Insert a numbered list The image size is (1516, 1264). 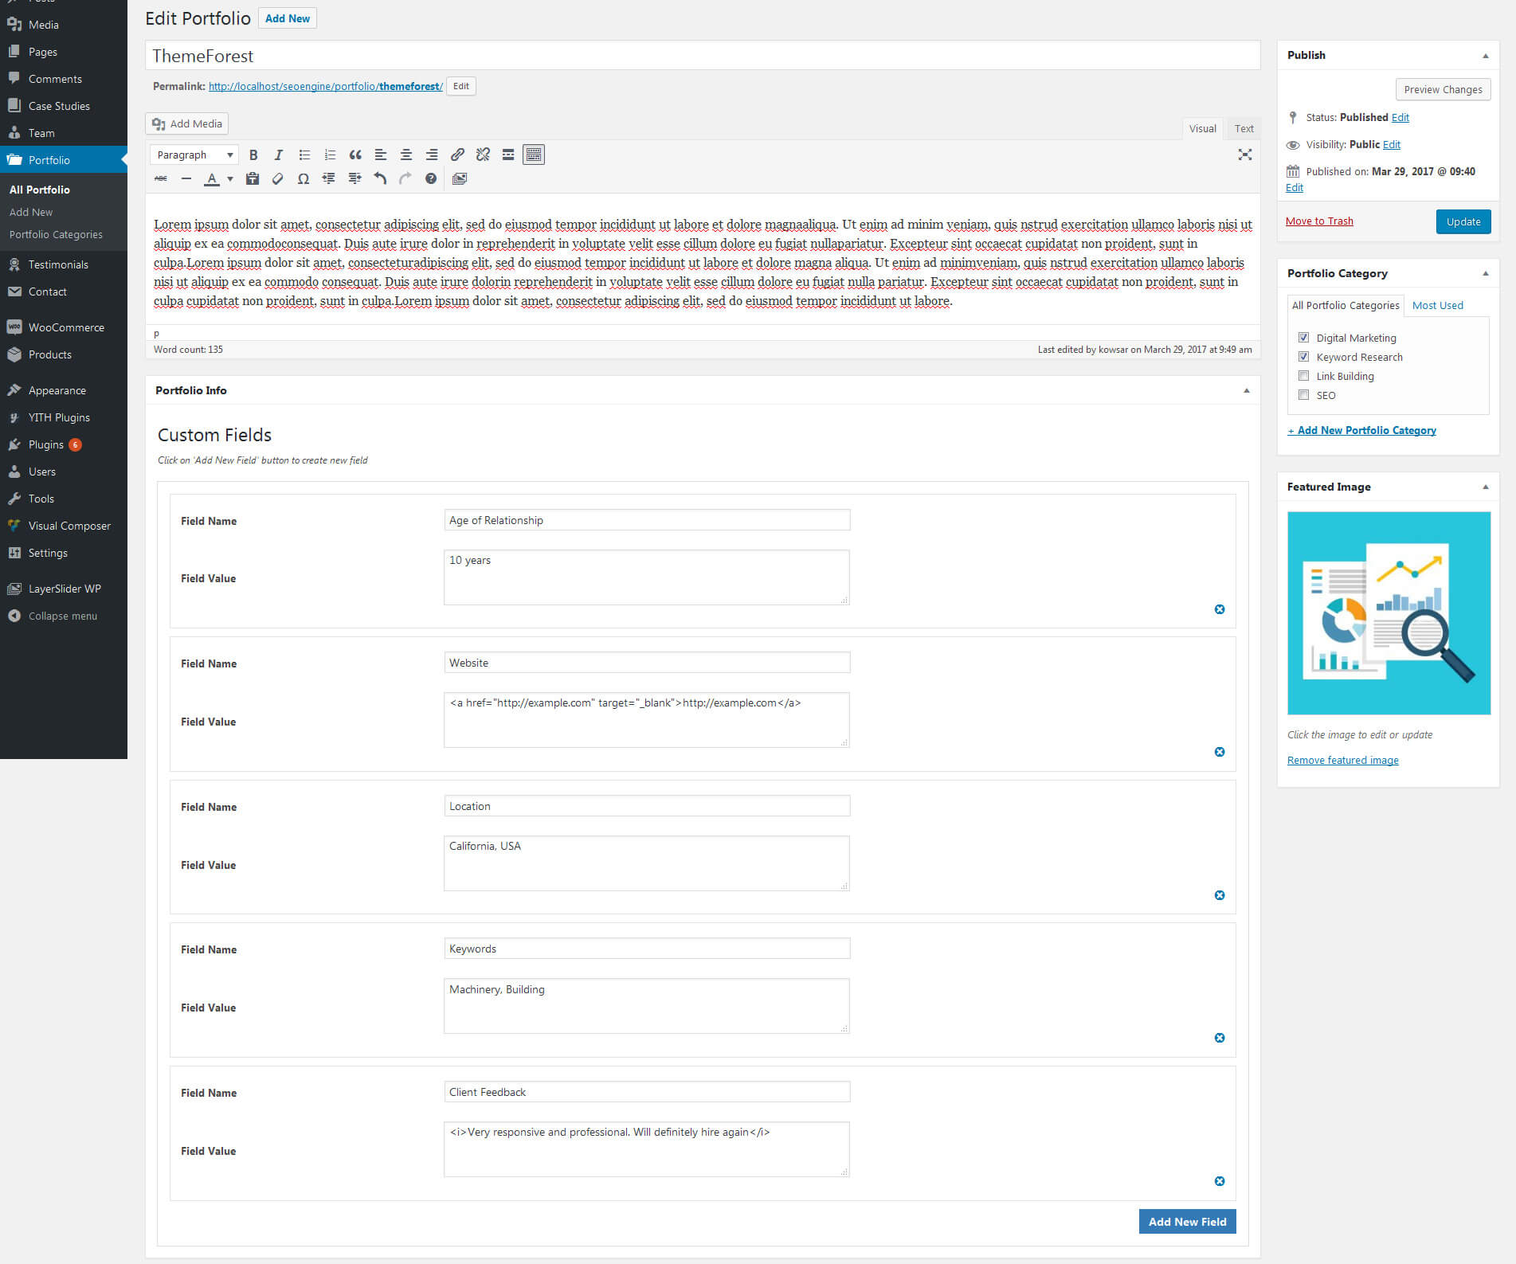click(330, 155)
